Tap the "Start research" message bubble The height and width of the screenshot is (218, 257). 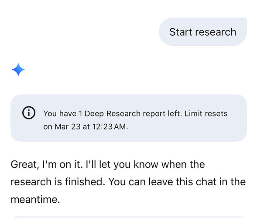click(203, 32)
